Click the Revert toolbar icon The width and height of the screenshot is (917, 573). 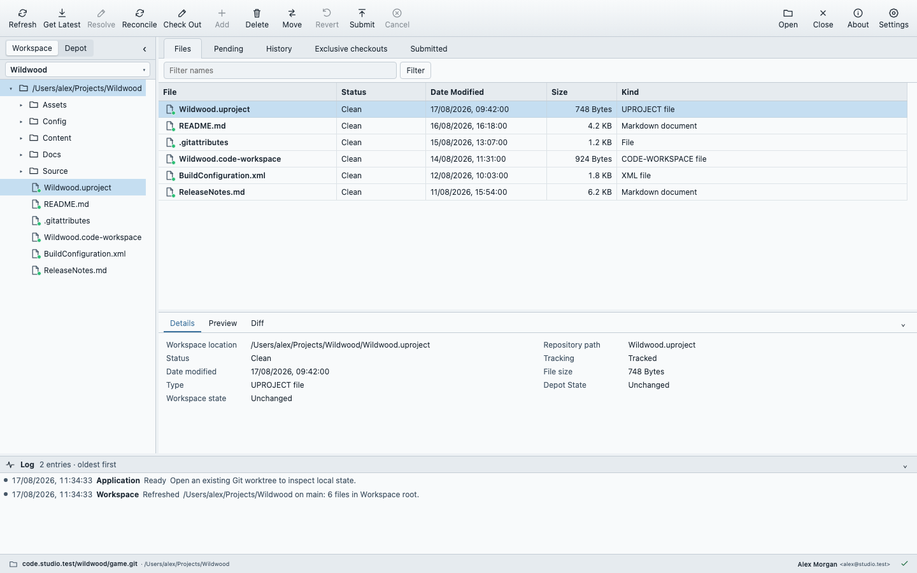(x=327, y=13)
